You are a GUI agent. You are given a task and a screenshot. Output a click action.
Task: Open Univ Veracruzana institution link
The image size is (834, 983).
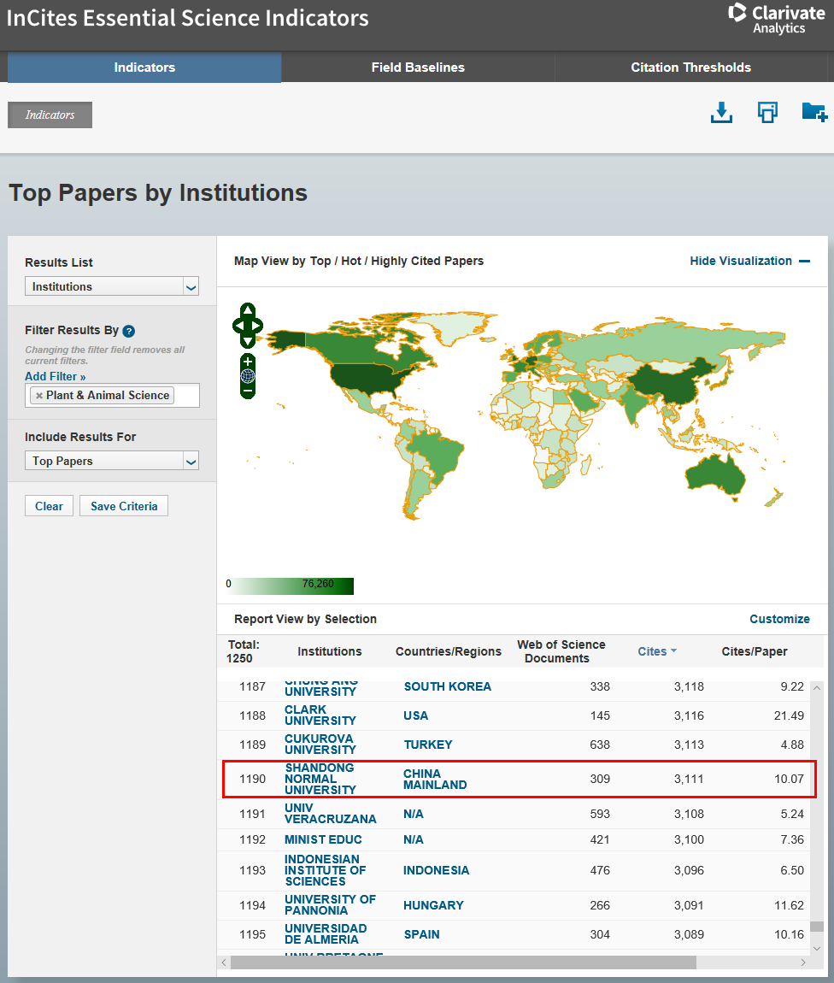330,814
